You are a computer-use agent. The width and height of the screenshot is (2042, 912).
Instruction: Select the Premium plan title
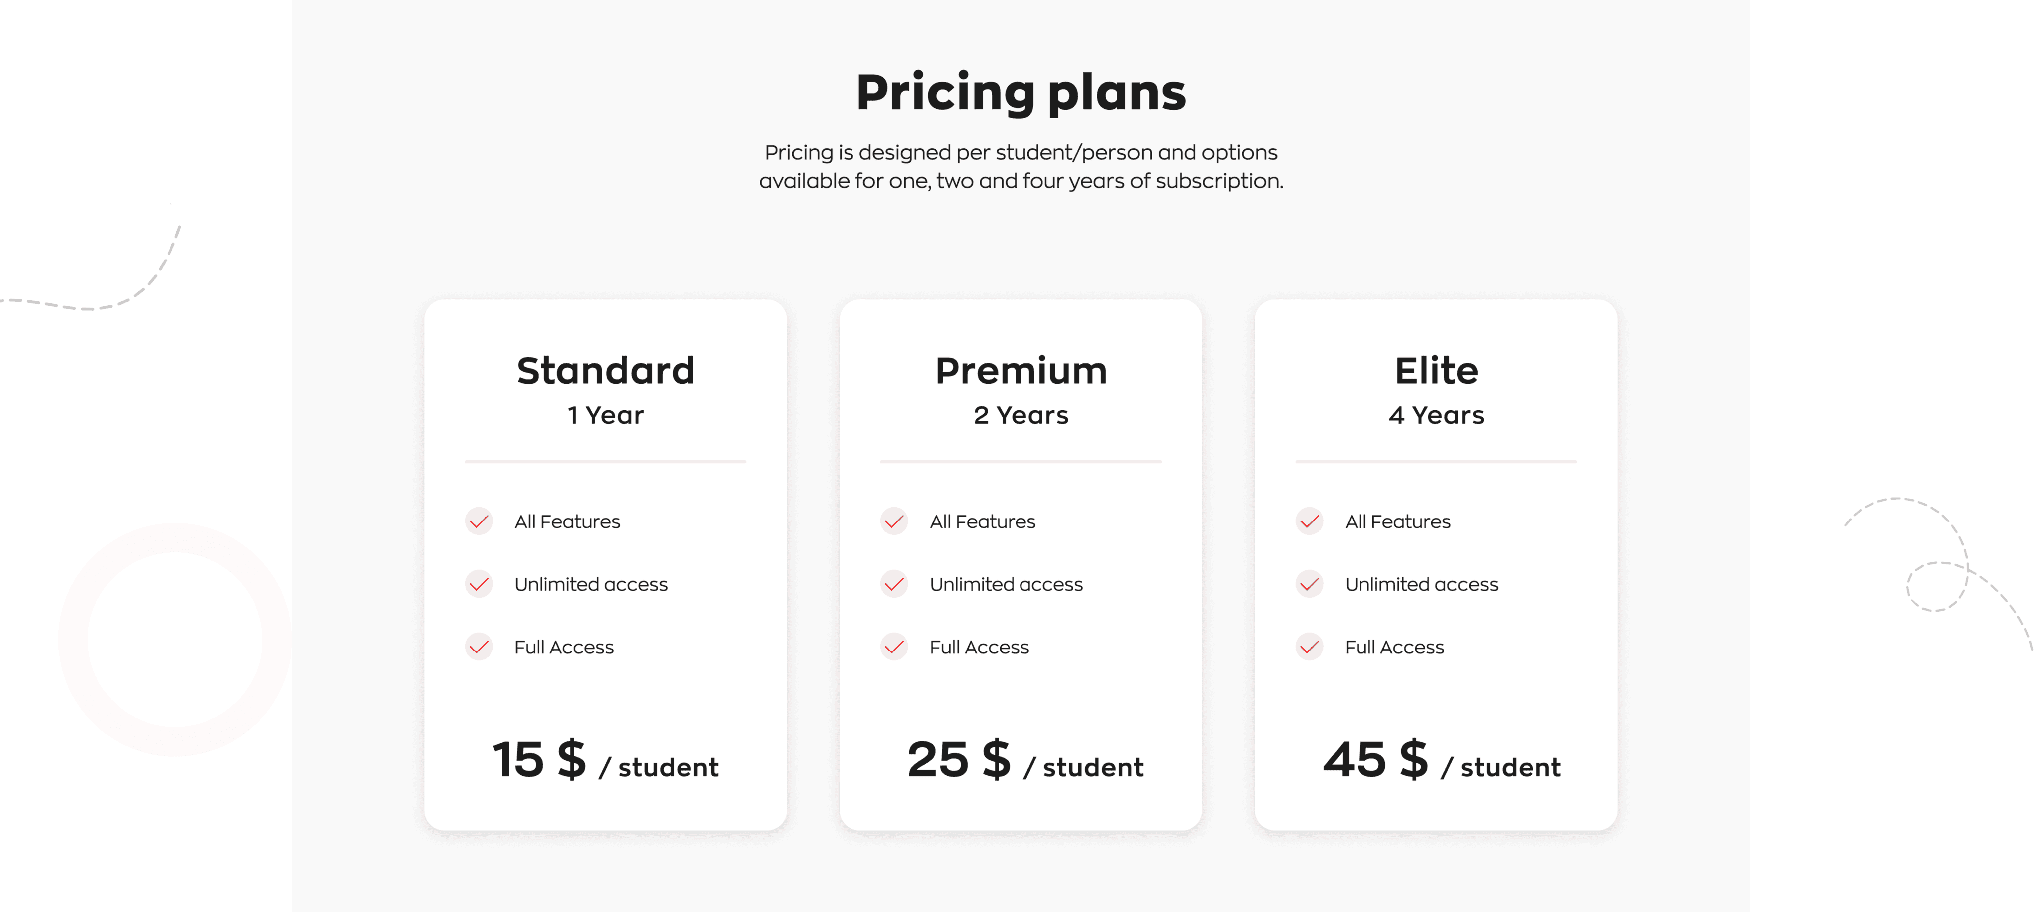(1021, 371)
